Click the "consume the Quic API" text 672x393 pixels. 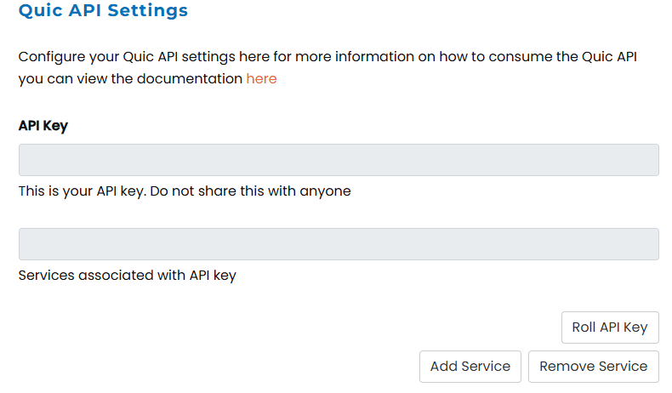point(566,57)
